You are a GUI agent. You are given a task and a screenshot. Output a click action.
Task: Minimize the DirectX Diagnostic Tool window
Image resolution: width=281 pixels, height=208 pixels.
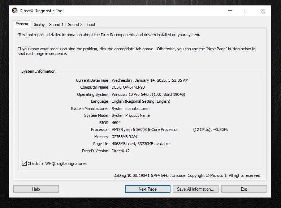(230, 11)
